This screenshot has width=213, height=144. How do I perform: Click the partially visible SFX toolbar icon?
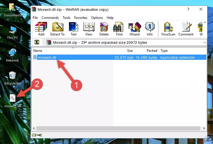pos(200,29)
